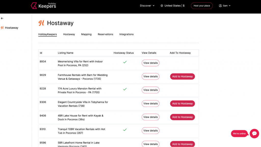The height and width of the screenshot is (147, 261).
Task: Switch to the Reservations tab
Action: 105,34
